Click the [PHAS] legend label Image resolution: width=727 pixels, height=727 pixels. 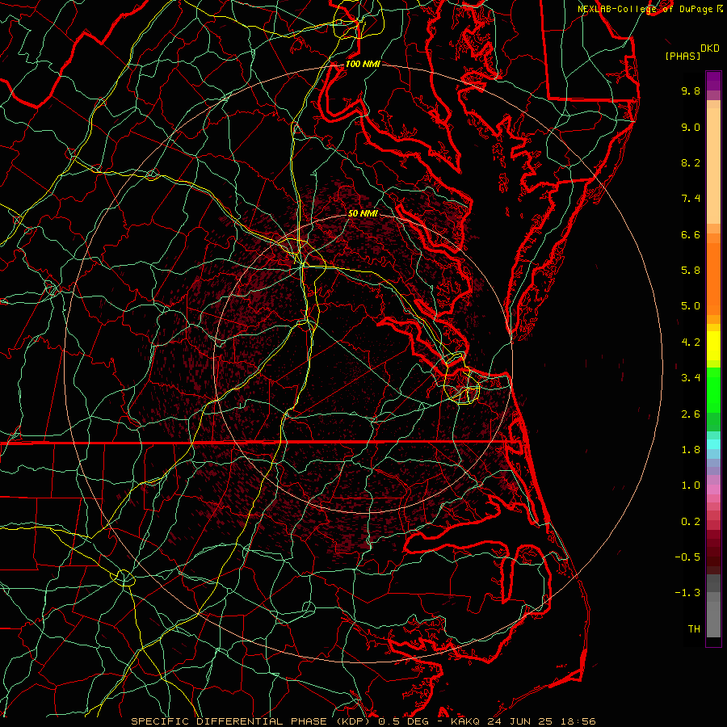(683, 57)
